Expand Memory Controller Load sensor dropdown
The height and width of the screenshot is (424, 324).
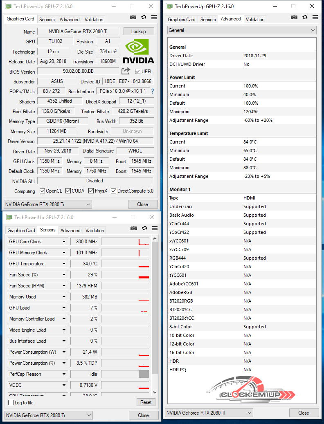(64, 319)
